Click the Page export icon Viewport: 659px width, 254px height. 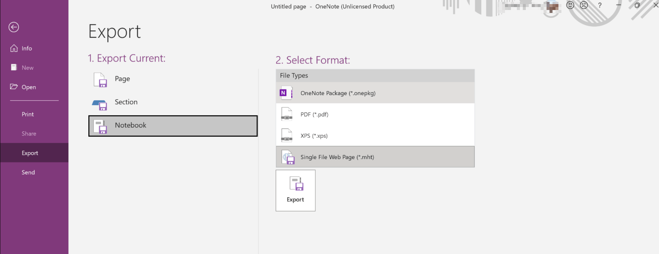[100, 80]
